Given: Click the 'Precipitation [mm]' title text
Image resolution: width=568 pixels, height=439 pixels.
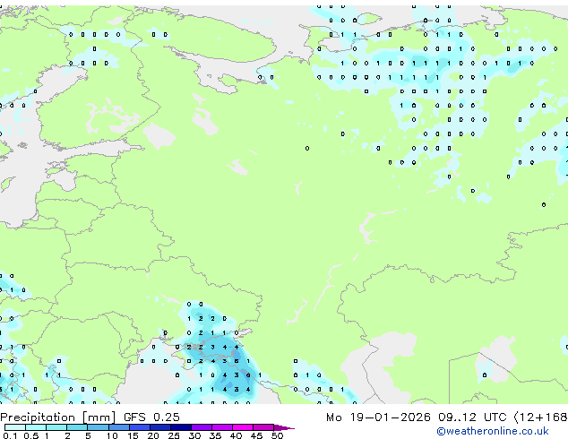Looking at the screenshot, I should coord(58,417).
